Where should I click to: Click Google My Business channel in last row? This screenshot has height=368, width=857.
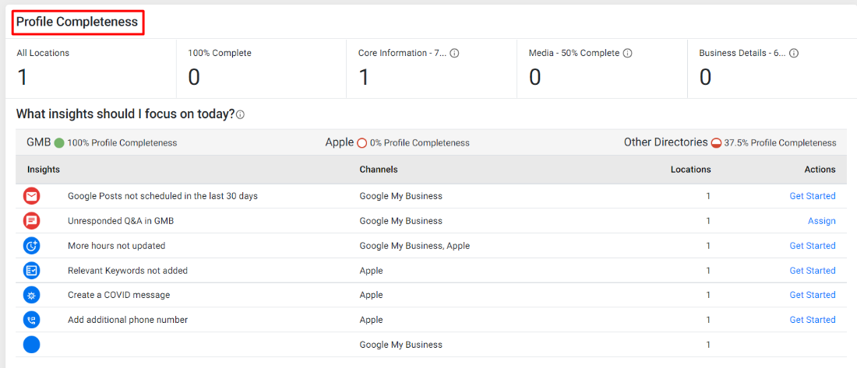click(400, 345)
